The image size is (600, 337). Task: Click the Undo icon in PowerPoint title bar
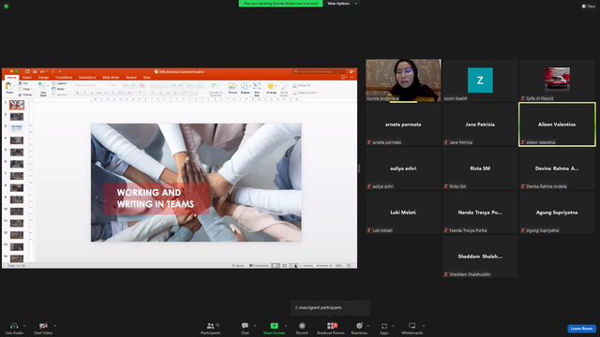pyautogui.click(x=42, y=71)
